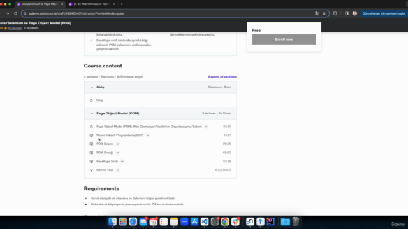Screen dimensions: 408x229
Task: Select the POM Örneği lecture title
Action: tap(105, 153)
